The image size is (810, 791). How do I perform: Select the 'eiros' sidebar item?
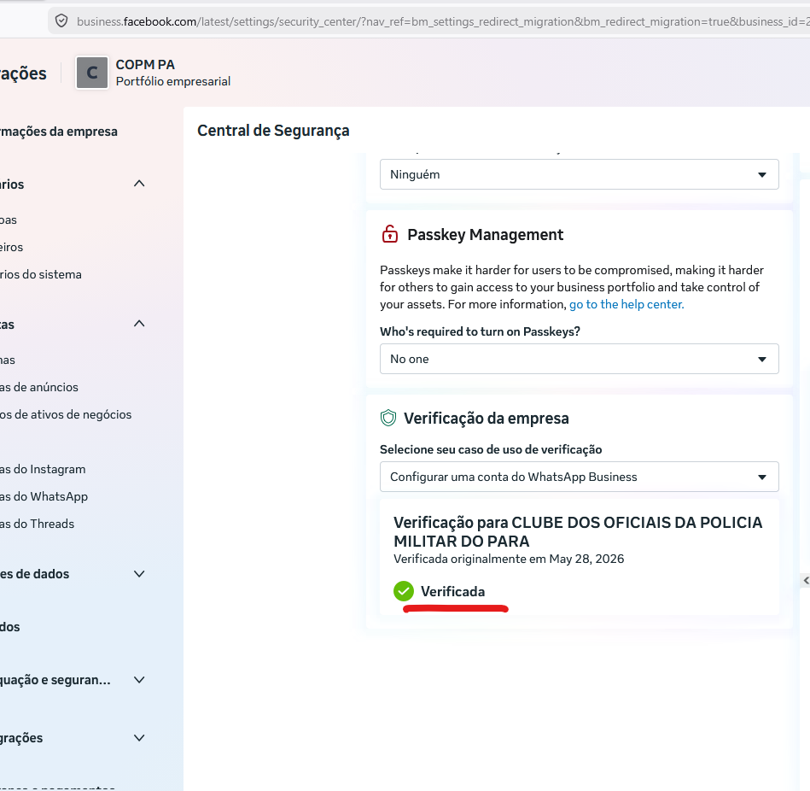(11, 247)
